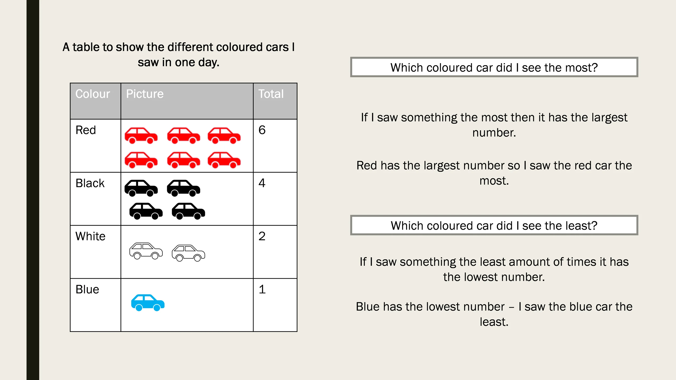Select the top-left black car

tap(141, 188)
